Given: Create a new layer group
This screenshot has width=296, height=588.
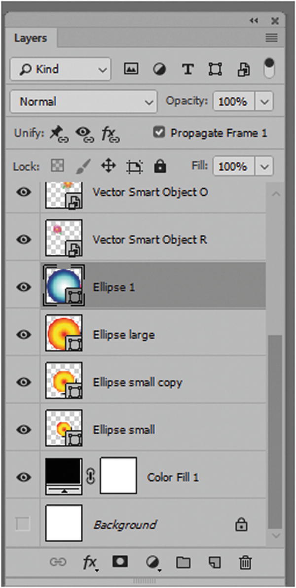Looking at the screenshot, I should tap(183, 561).
